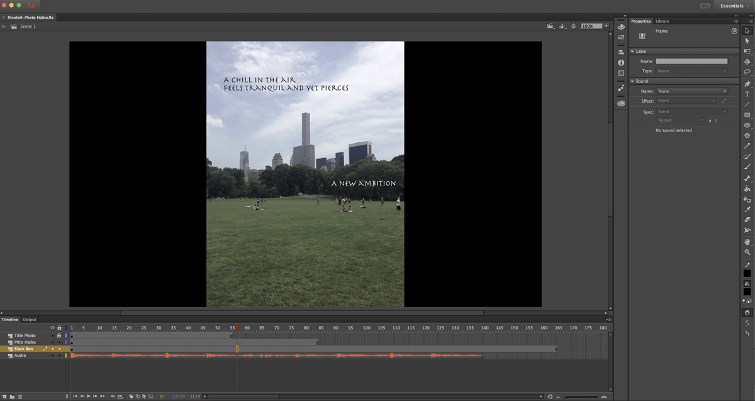Click the Edit Scene clapperboard icon
The width and height of the screenshot is (755, 401).
point(551,26)
